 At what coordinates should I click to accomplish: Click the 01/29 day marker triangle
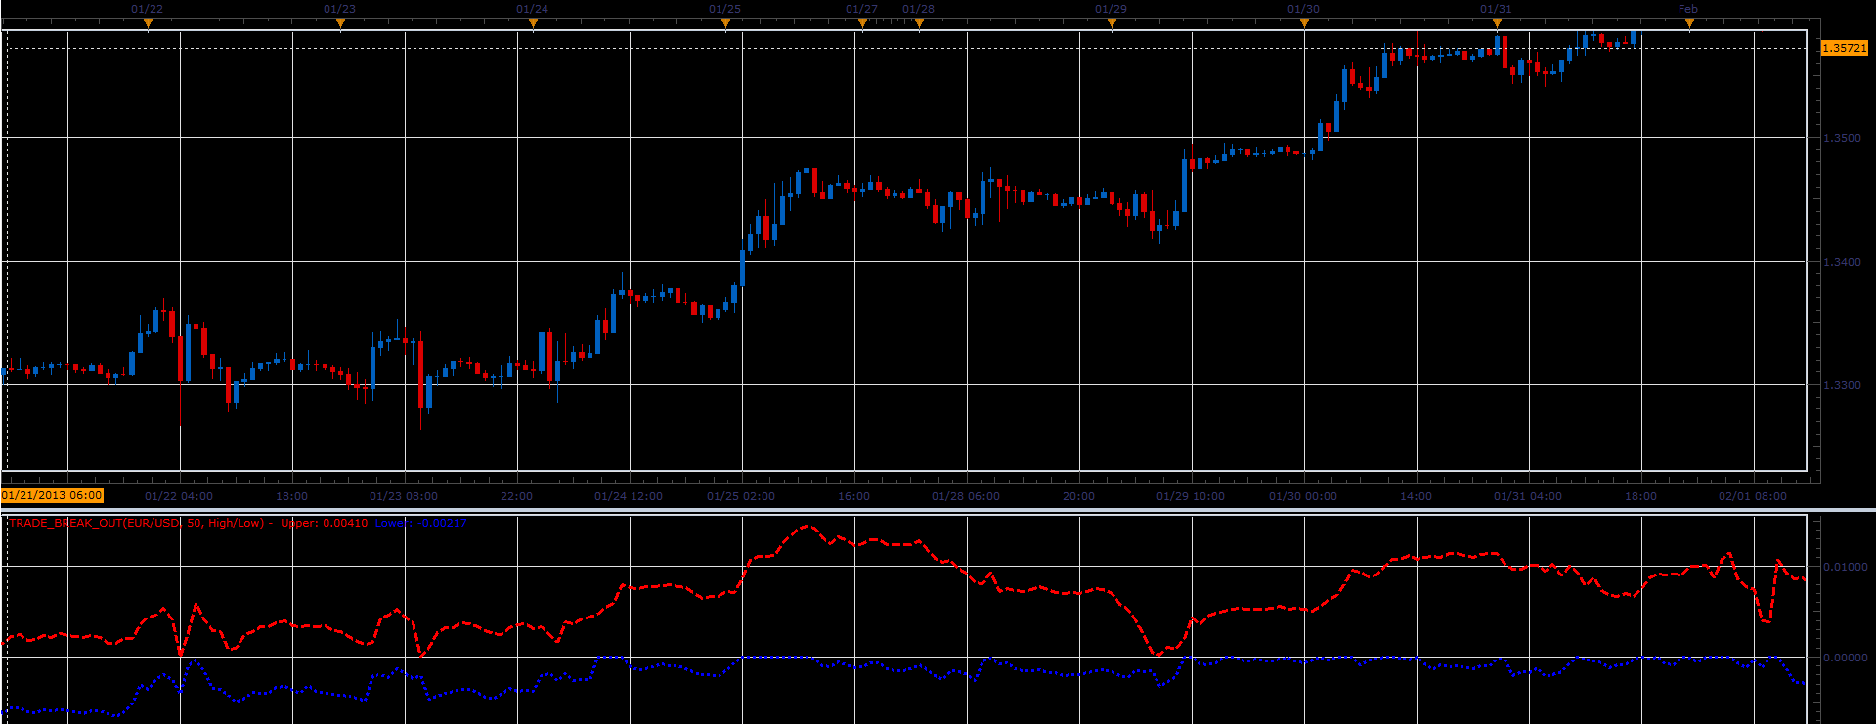1112,23
